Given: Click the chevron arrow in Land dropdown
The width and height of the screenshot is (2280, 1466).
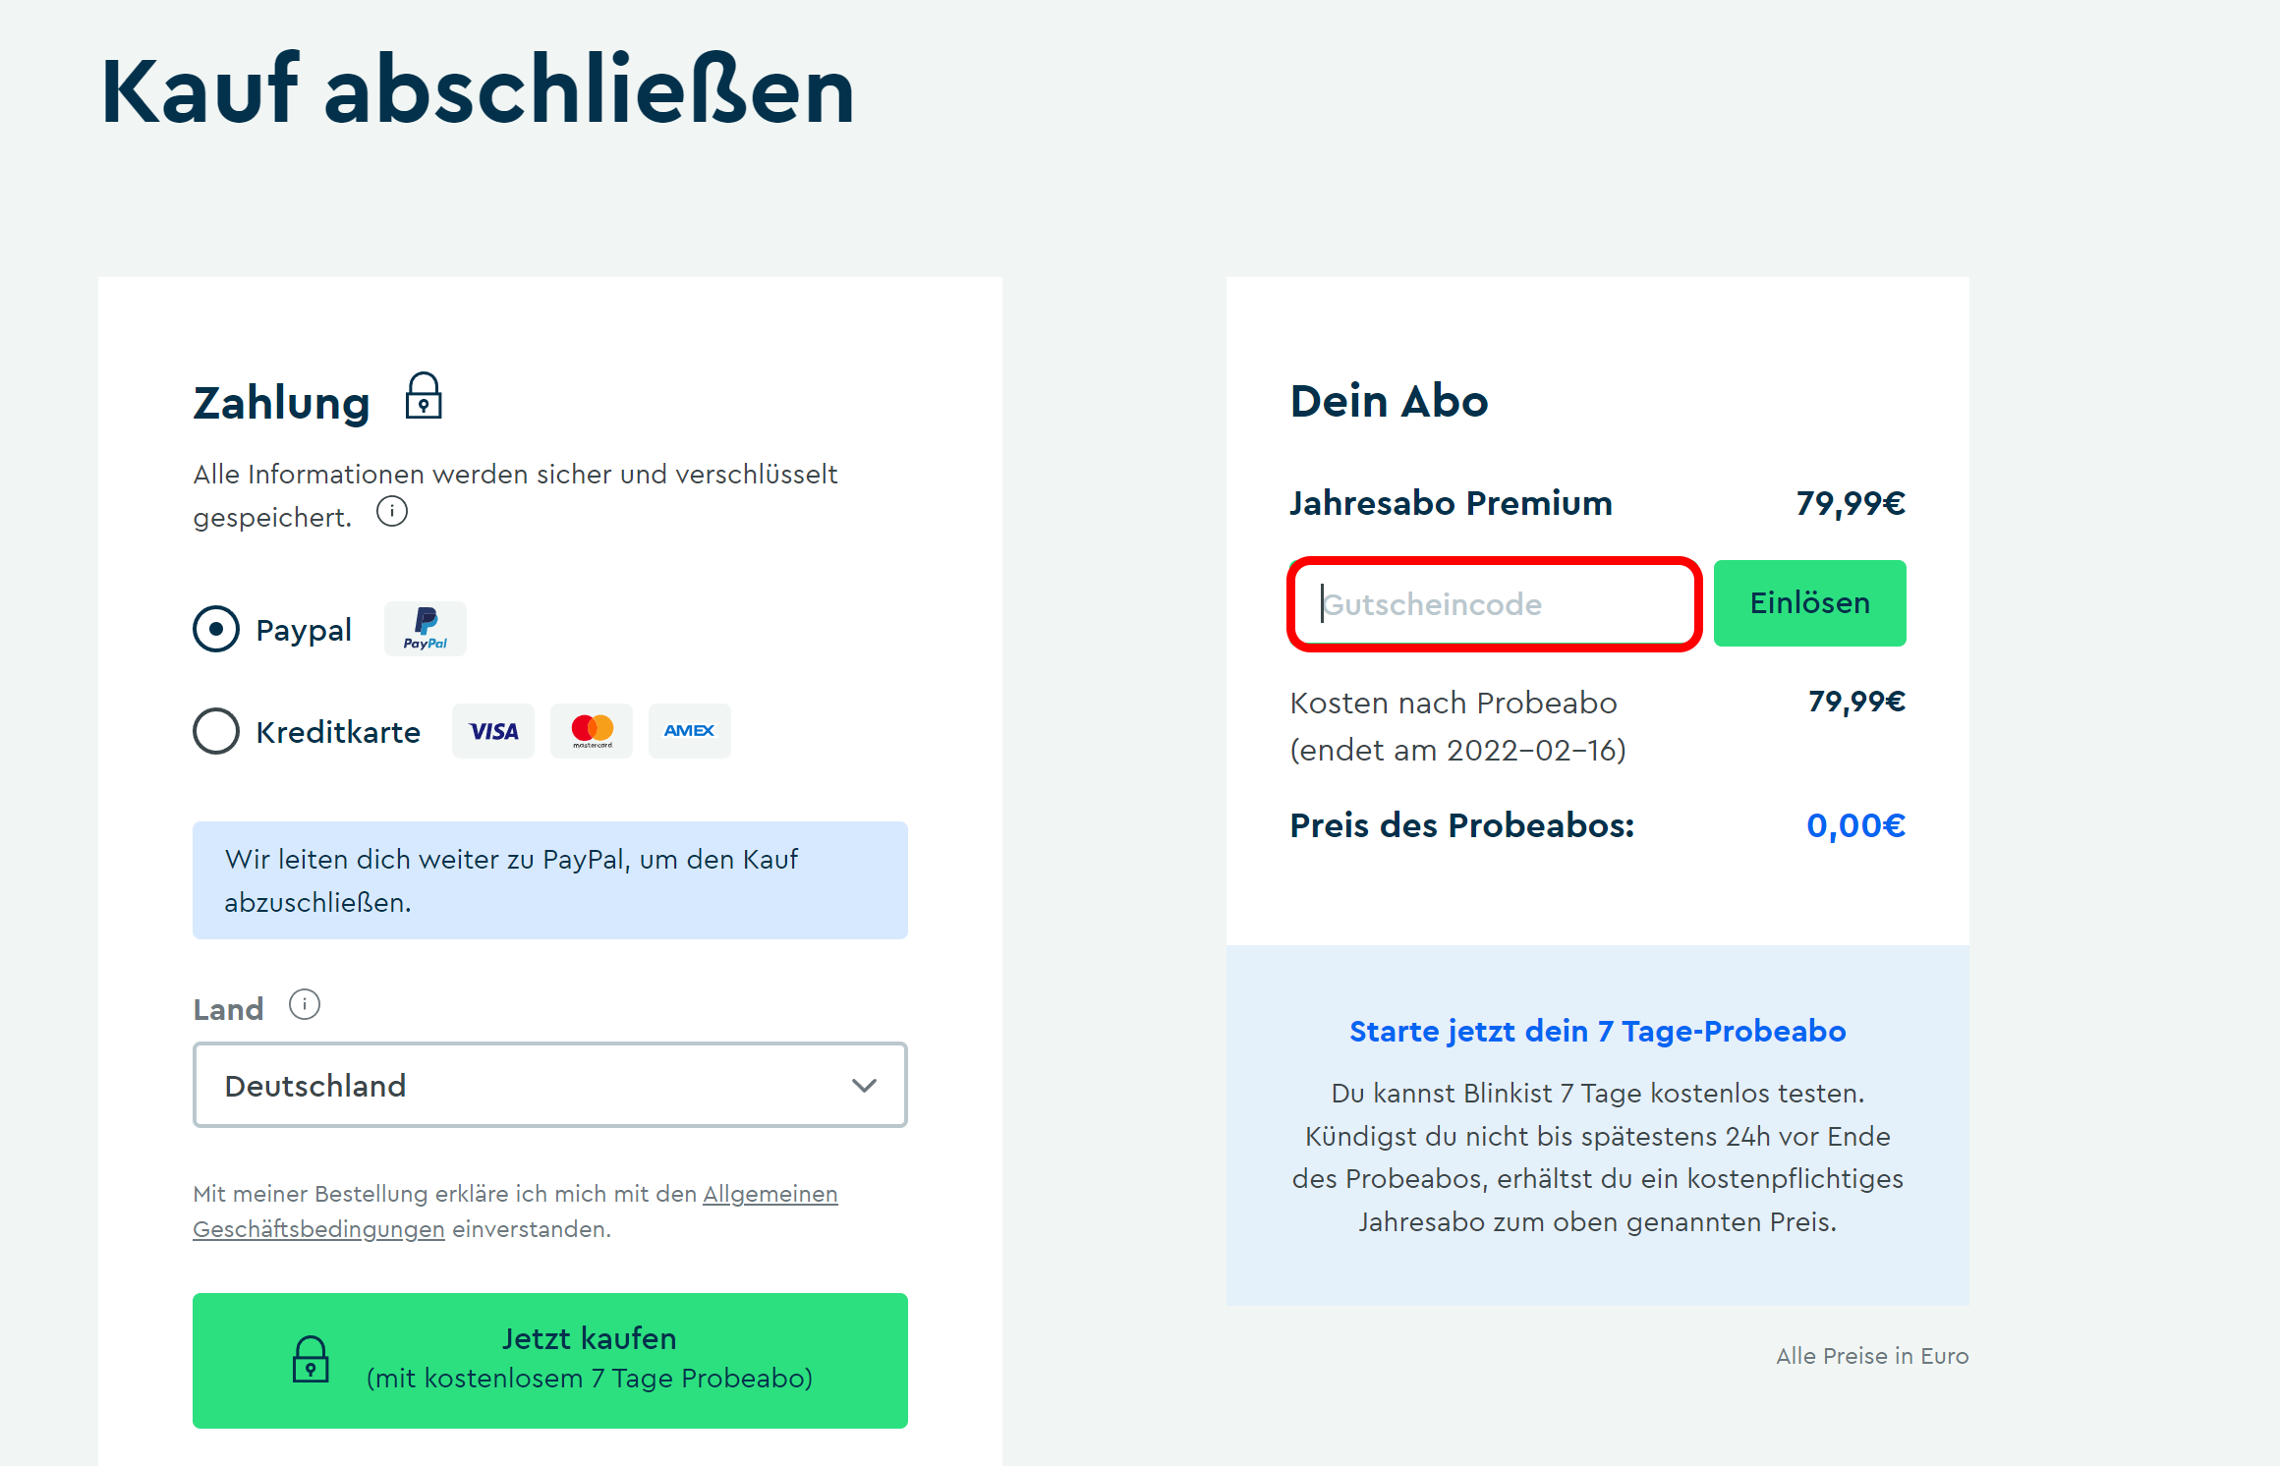Looking at the screenshot, I should coord(864,1086).
